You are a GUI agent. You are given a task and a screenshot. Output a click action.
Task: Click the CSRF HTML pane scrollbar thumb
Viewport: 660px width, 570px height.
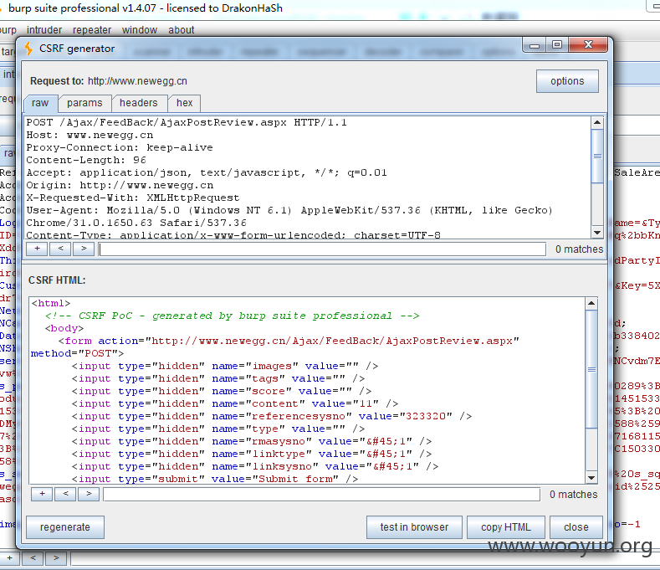(591, 369)
